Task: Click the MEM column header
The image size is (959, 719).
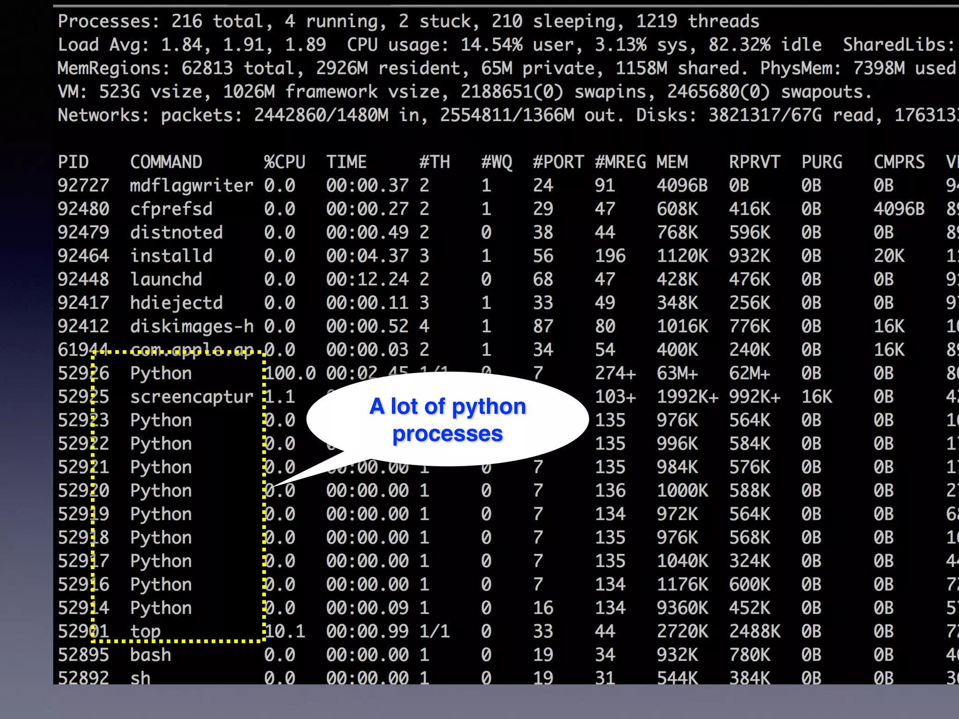Action: pos(672,162)
